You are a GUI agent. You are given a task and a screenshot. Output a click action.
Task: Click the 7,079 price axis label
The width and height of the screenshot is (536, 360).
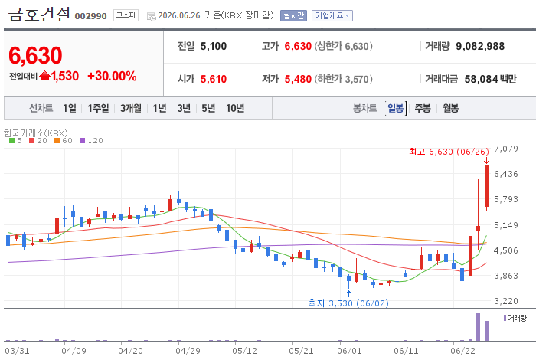coord(506,149)
